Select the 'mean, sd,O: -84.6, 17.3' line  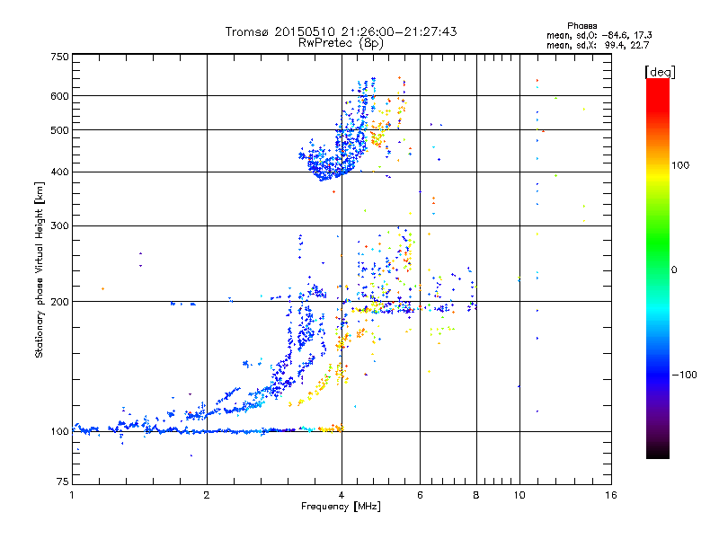[x=599, y=35]
